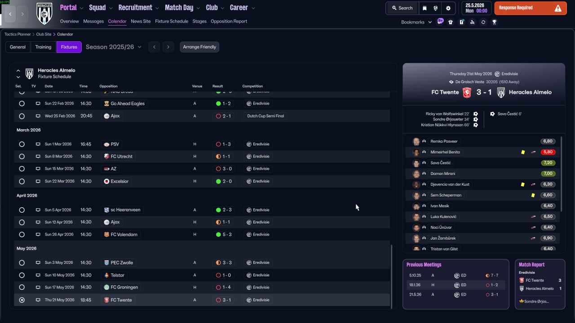The width and height of the screenshot is (575, 323).
Task: Click the FC Twente crest in the match header
Action: (467, 92)
